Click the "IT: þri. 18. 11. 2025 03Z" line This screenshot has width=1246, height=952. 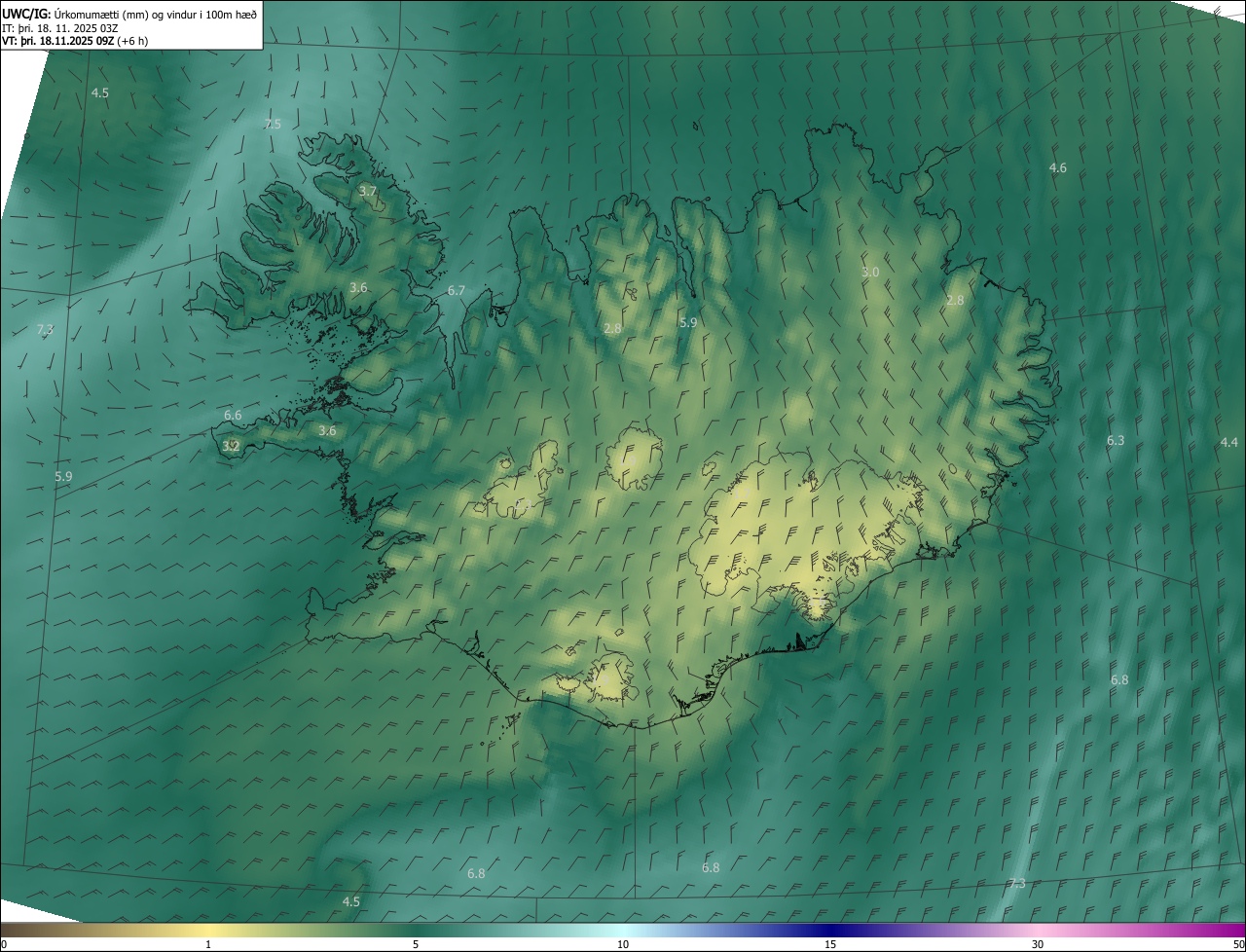click(x=60, y=28)
